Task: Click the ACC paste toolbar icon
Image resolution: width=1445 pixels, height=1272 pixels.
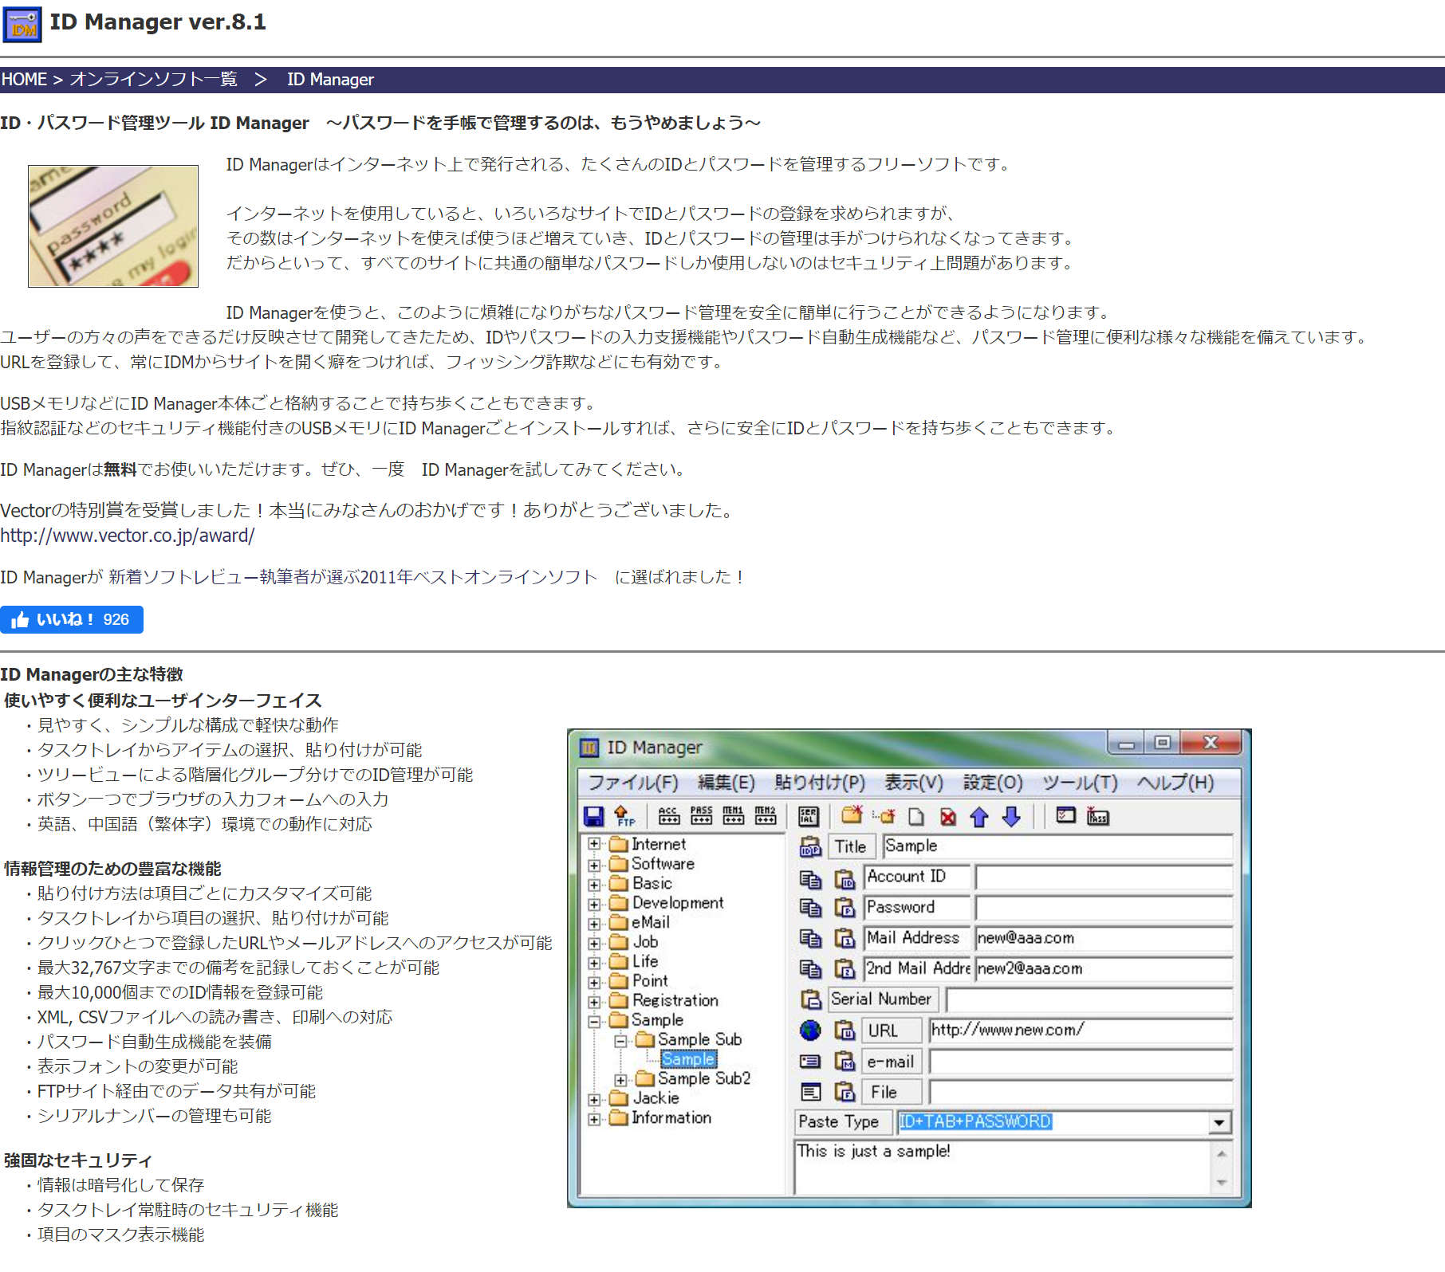Action: [x=669, y=815]
